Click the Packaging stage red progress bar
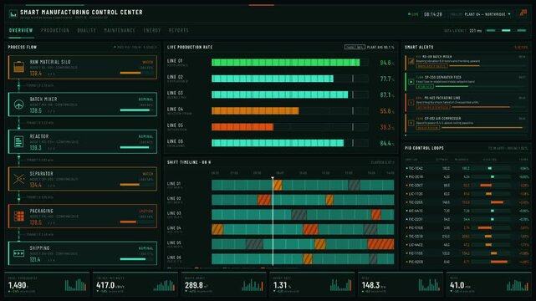The image size is (536, 301). (128, 222)
